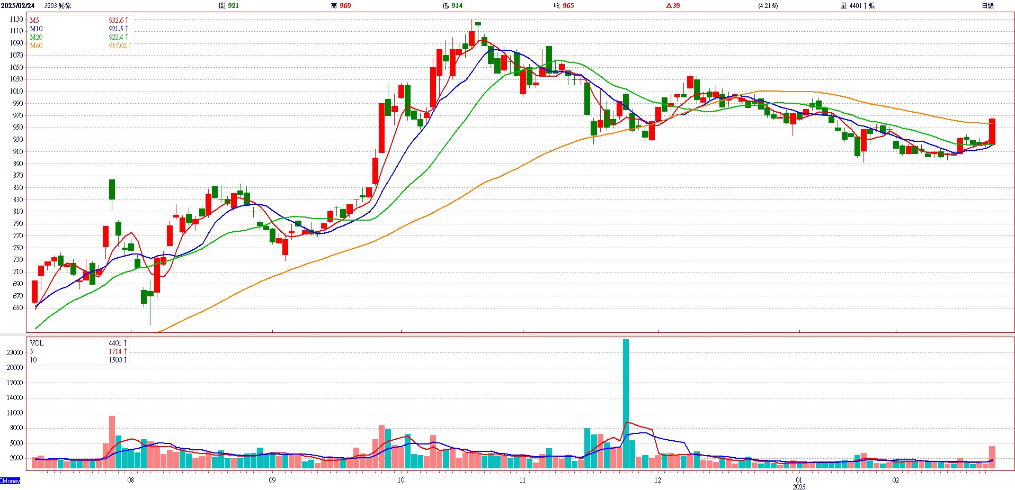Click the latest red candlestick at far right
This screenshot has width=1015, height=490.
(x=992, y=131)
